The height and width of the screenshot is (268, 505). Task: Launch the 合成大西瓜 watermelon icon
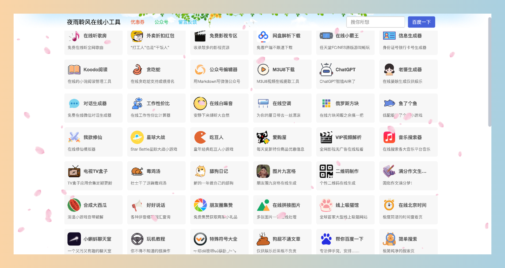pyautogui.click(x=74, y=205)
